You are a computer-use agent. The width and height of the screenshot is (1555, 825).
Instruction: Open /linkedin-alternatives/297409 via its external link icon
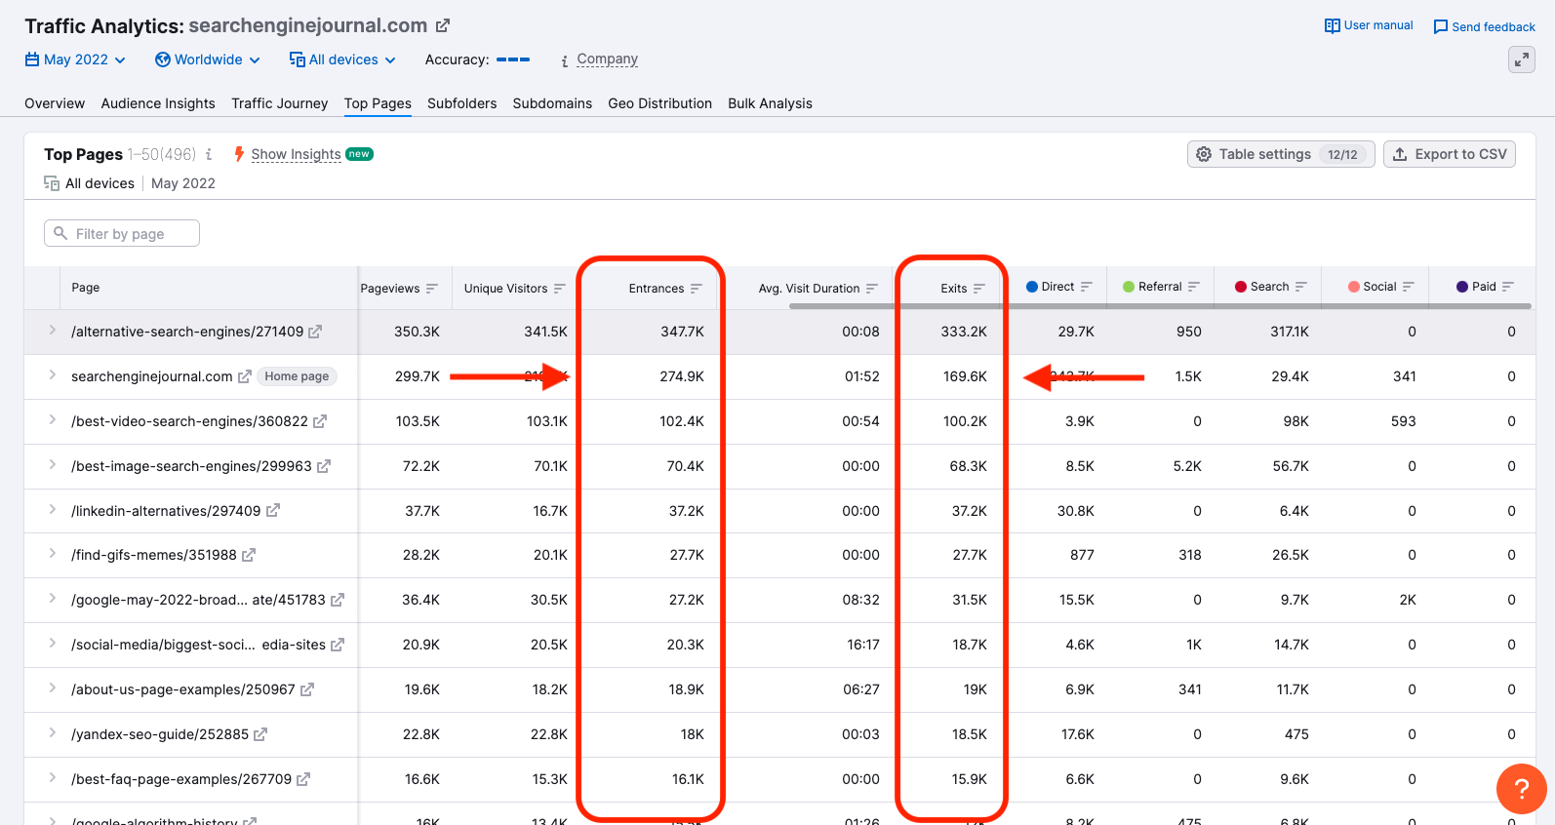(273, 510)
